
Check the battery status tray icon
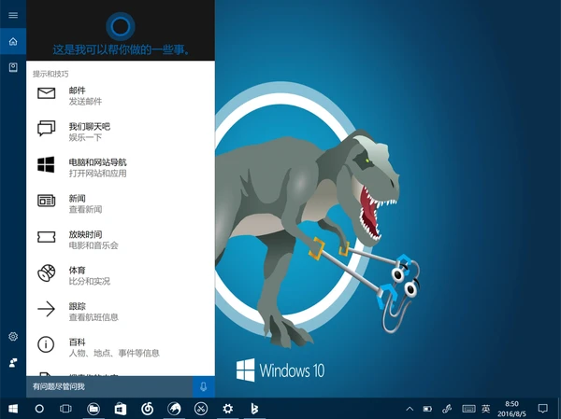click(x=427, y=409)
